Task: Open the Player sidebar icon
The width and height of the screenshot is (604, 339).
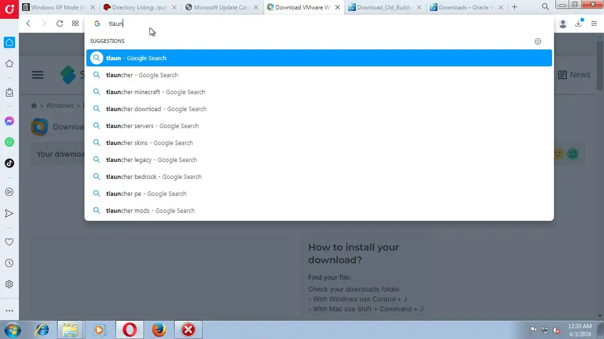Action: coord(9,192)
